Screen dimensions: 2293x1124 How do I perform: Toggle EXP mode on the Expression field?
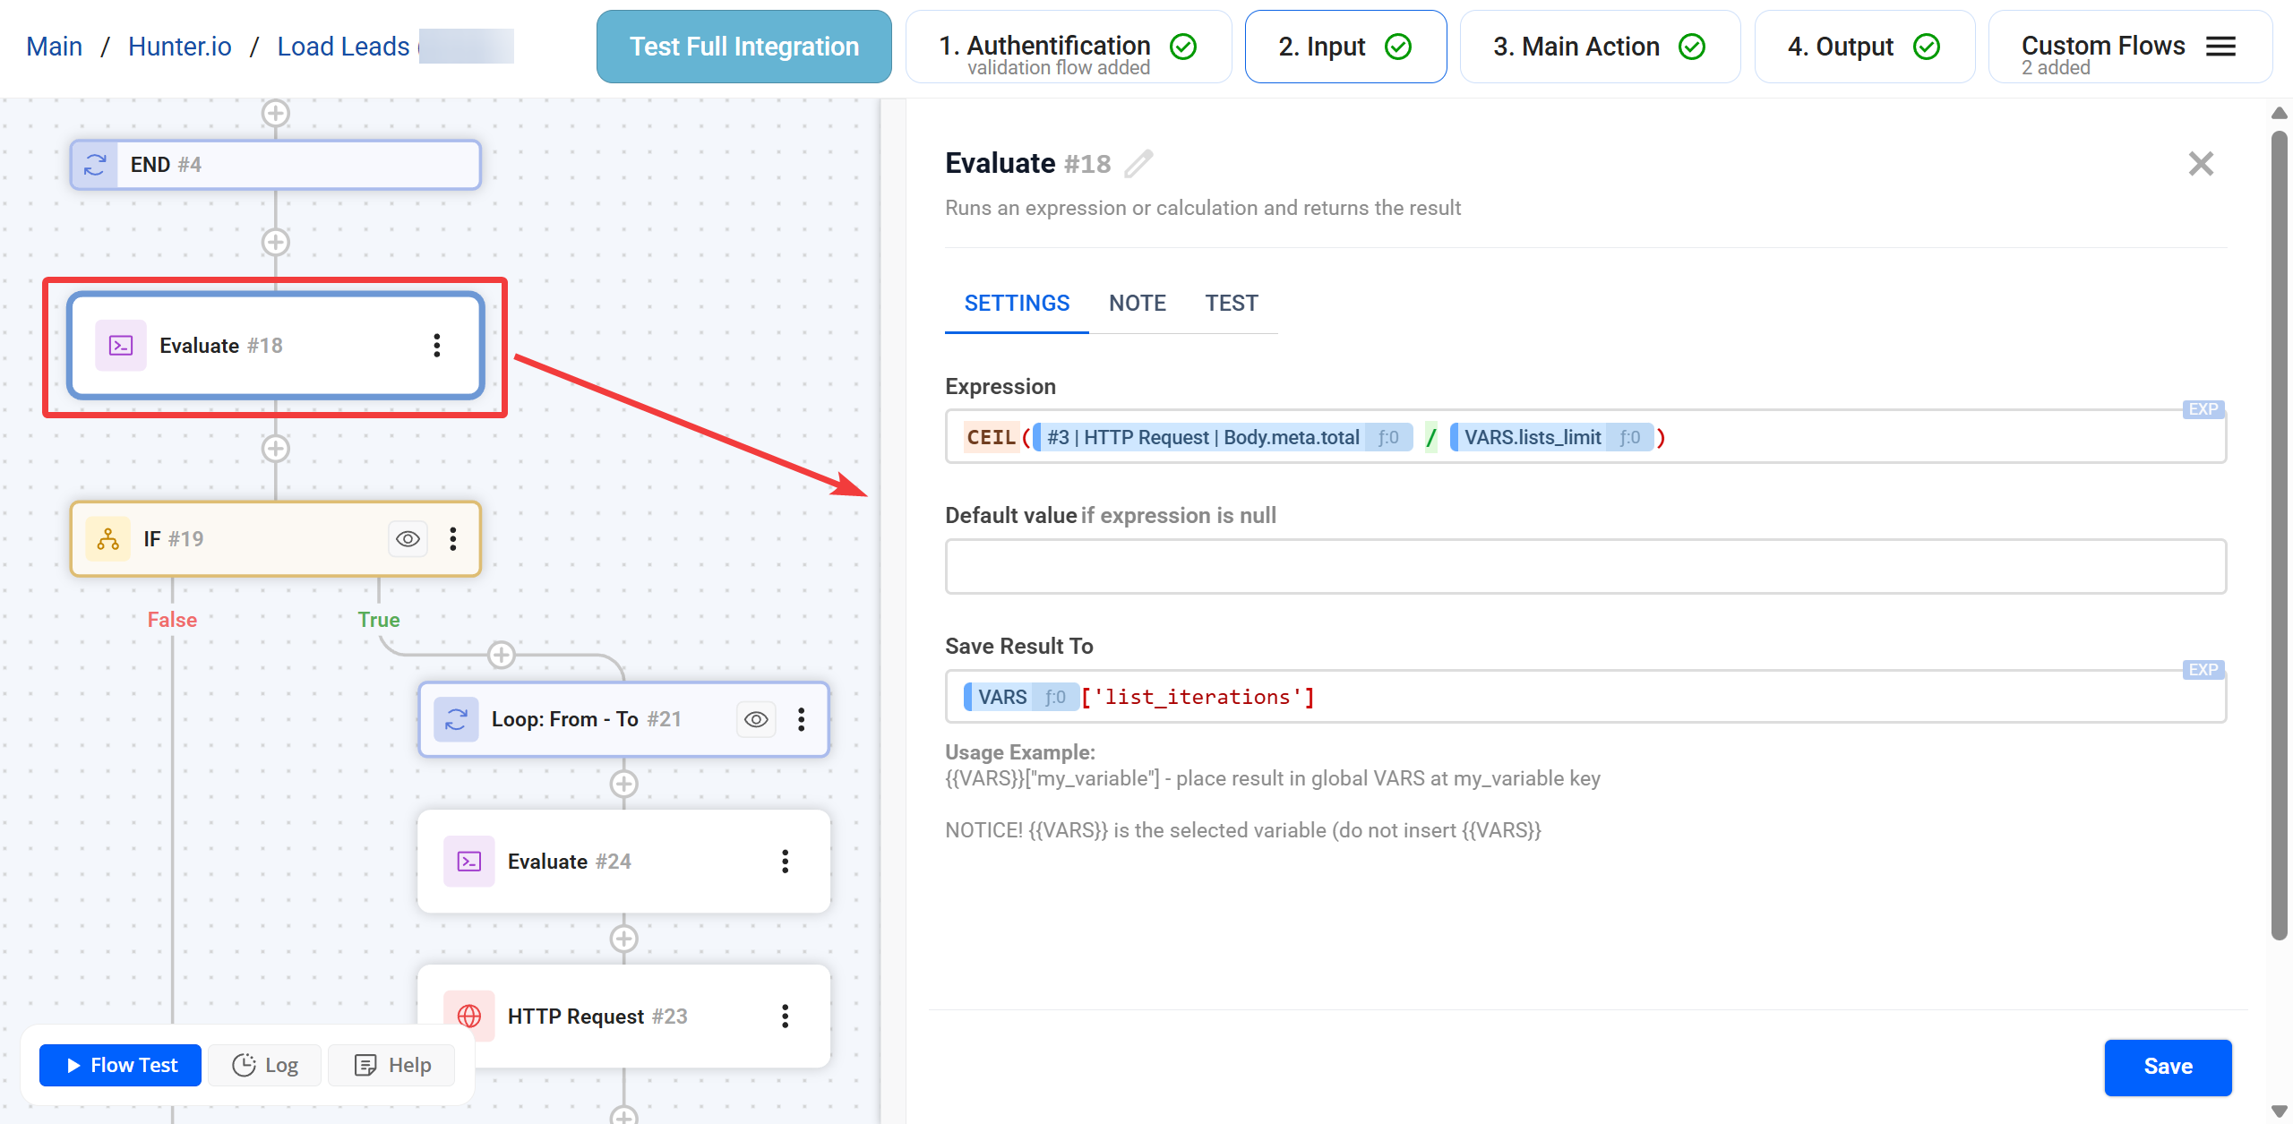click(2202, 408)
